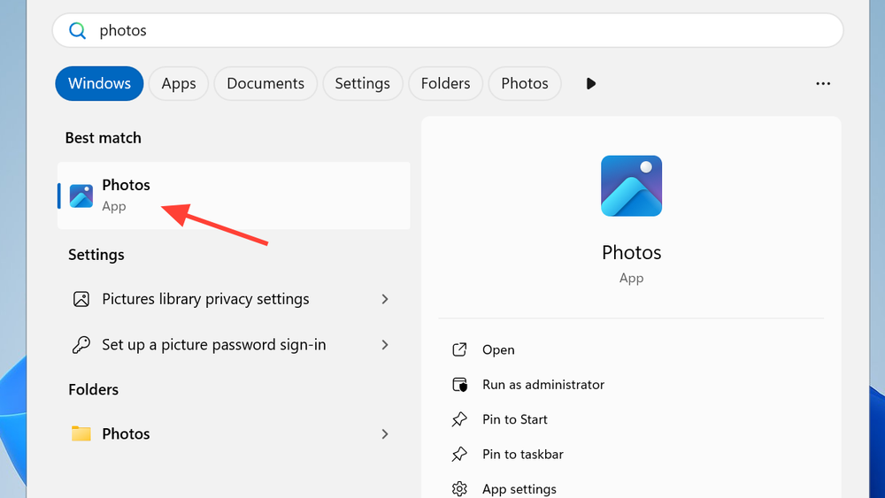The image size is (885, 498).
Task: Switch to the Apps filter tab
Action: click(178, 83)
